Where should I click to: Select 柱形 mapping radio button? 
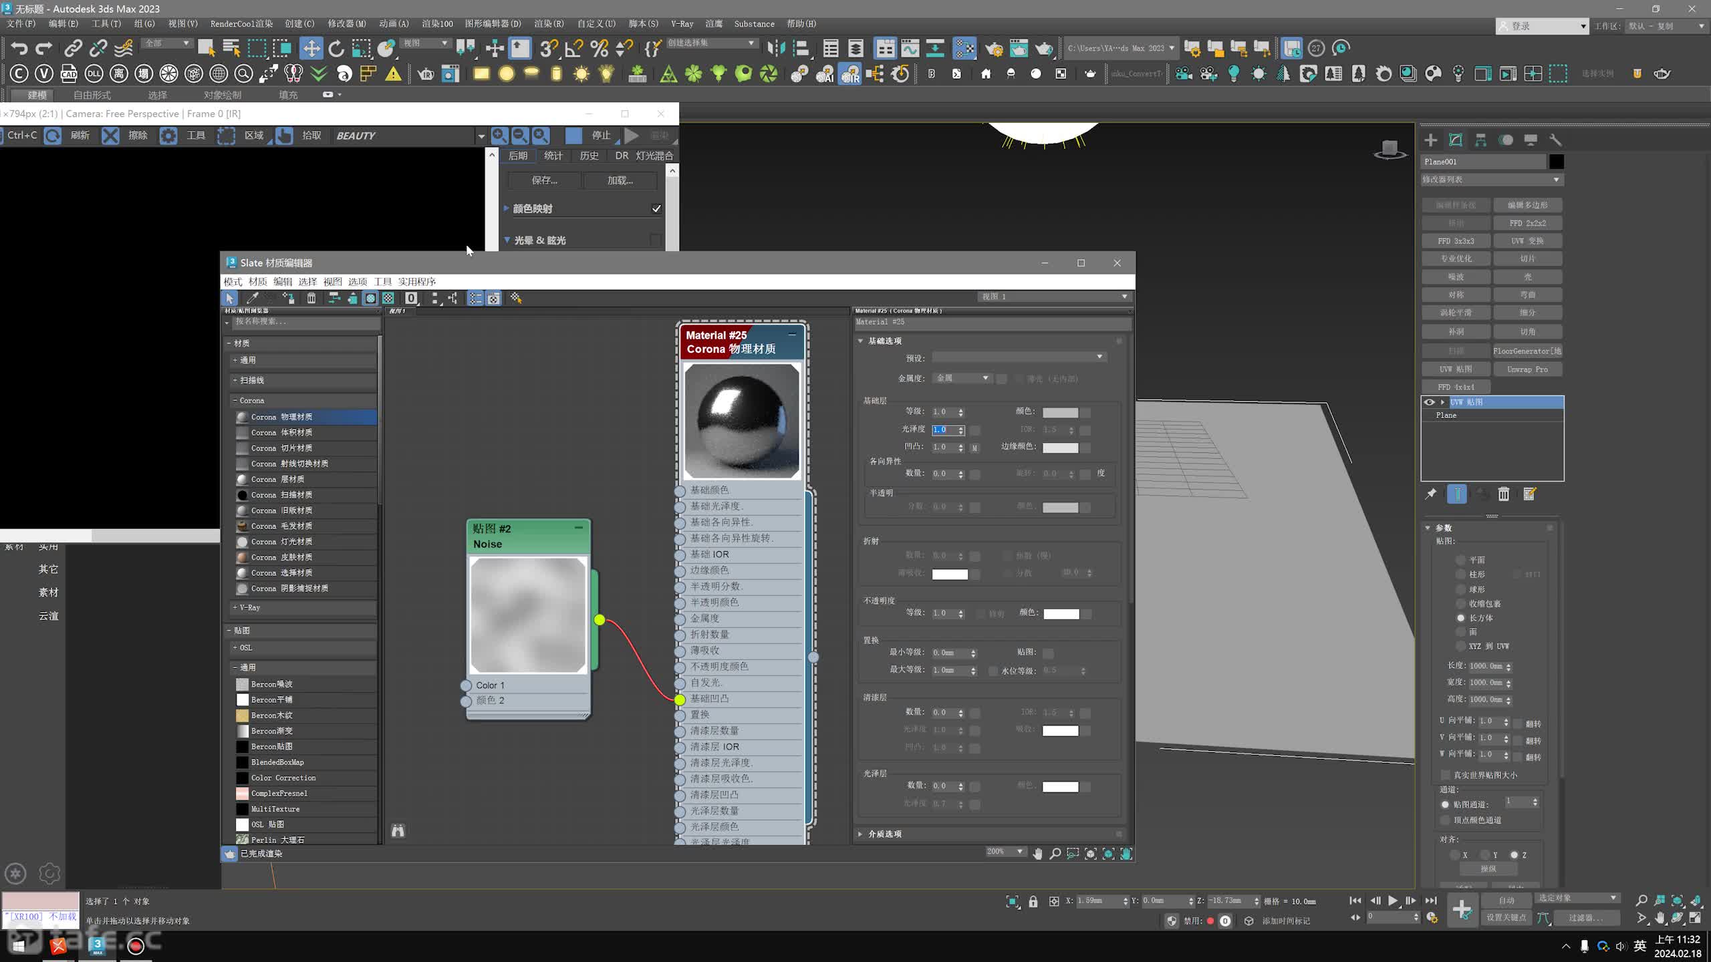(x=1460, y=575)
